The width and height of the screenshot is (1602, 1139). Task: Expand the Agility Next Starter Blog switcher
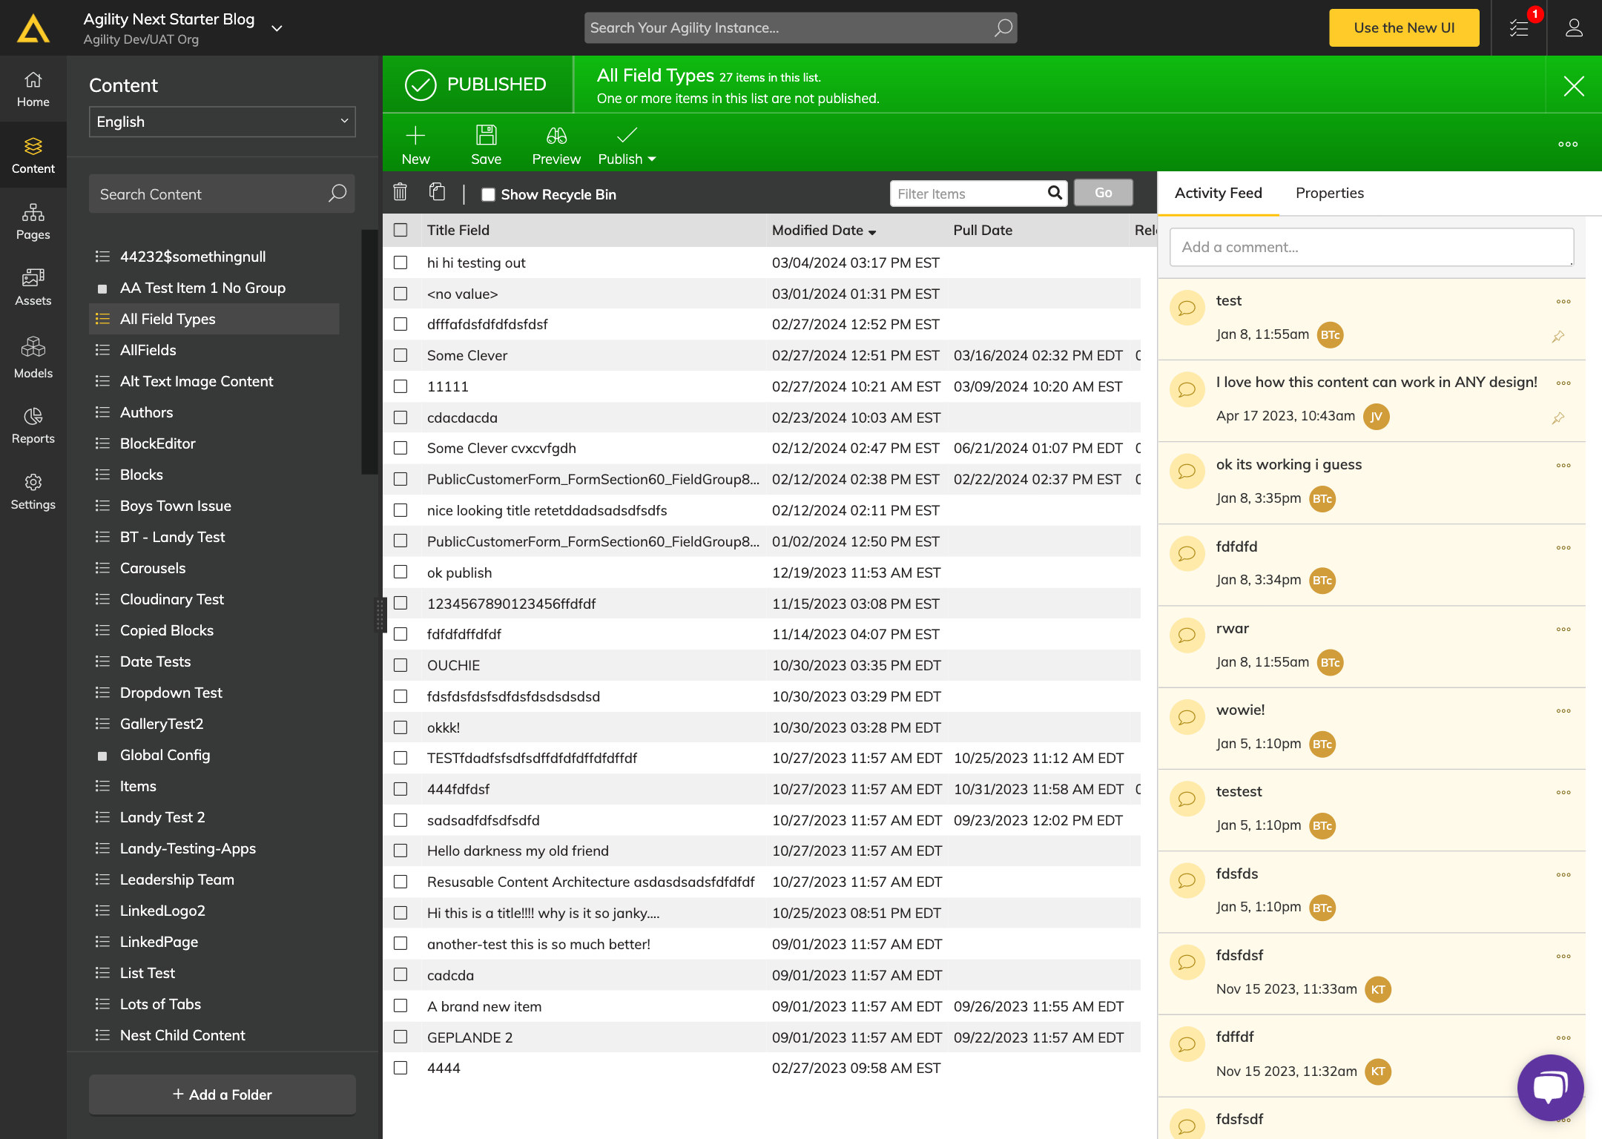pos(277,28)
